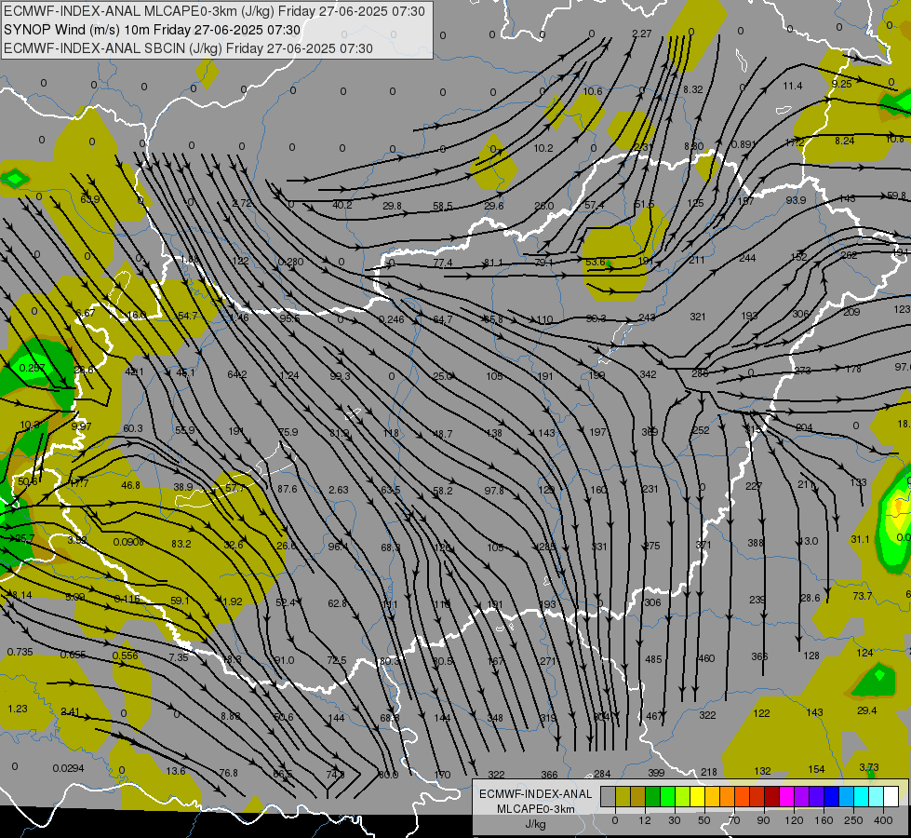This screenshot has height=838, width=911.
Task: Click the MLCAPE0-3km legend label
Action: pyautogui.click(x=535, y=809)
